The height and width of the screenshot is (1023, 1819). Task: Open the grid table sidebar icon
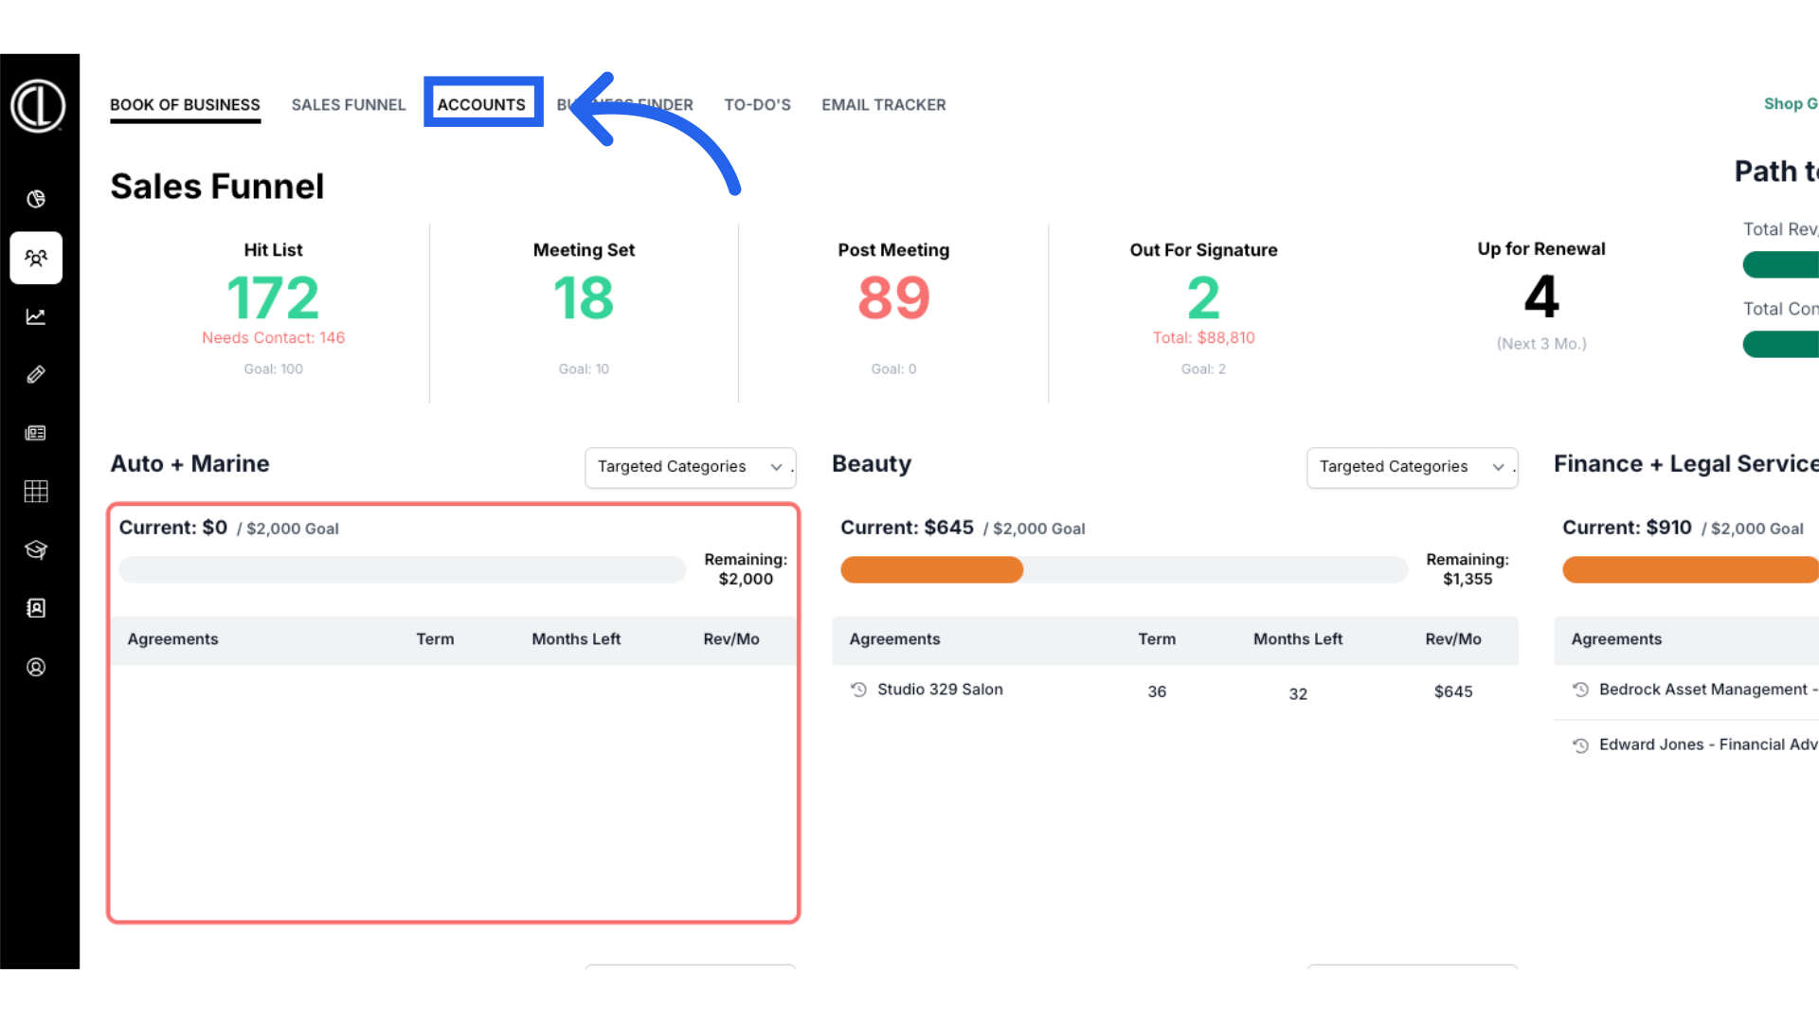(36, 492)
